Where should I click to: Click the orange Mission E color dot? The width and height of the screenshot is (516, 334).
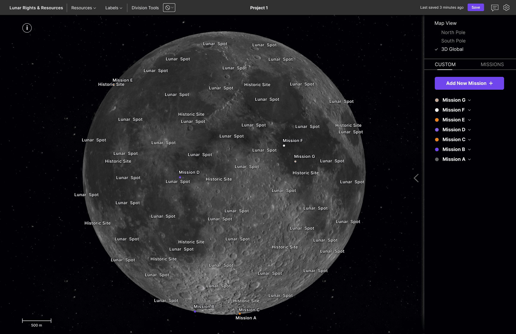(437, 120)
